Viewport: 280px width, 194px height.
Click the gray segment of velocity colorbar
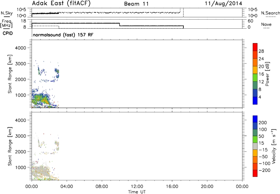tap(255, 146)
